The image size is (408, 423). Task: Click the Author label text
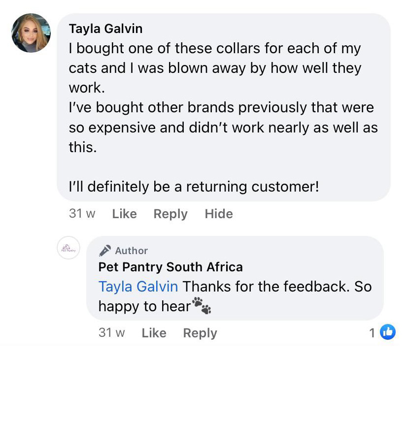132,251
